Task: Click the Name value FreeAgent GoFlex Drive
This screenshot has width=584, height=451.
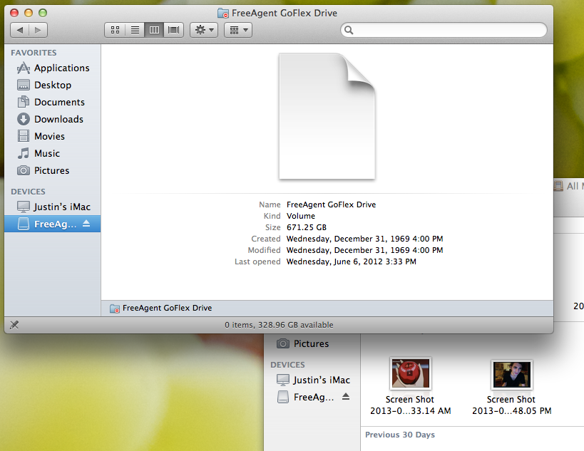Action: tap(331, 204)
